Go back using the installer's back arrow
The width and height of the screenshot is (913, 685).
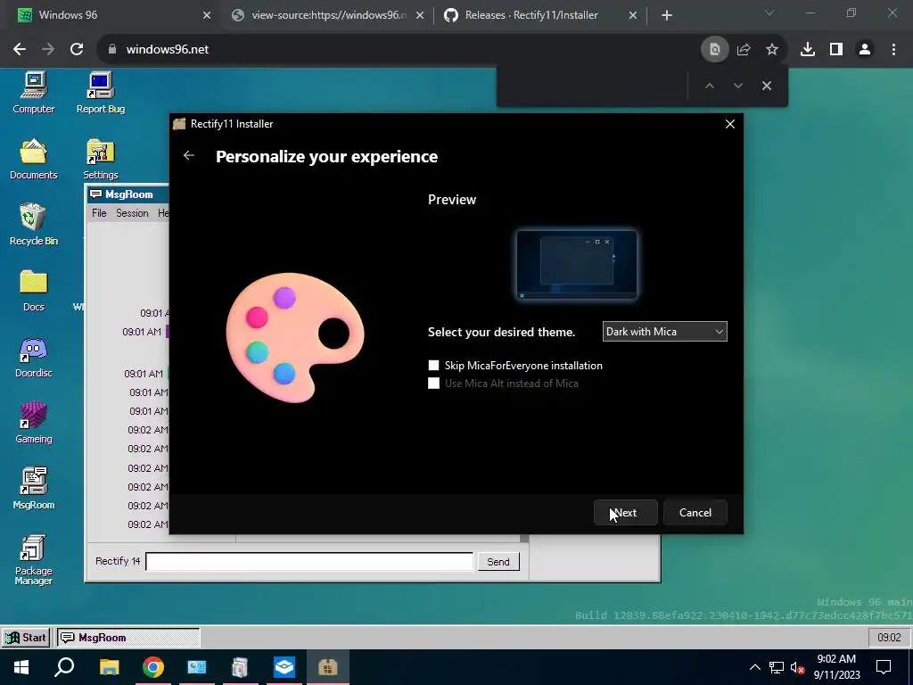[189, 155]
